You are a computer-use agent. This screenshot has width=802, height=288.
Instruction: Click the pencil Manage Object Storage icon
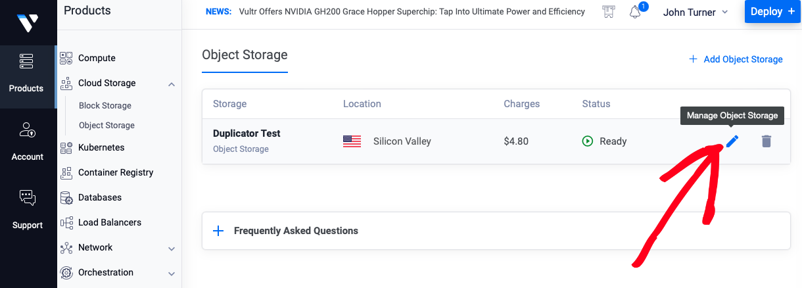(732, 141)
